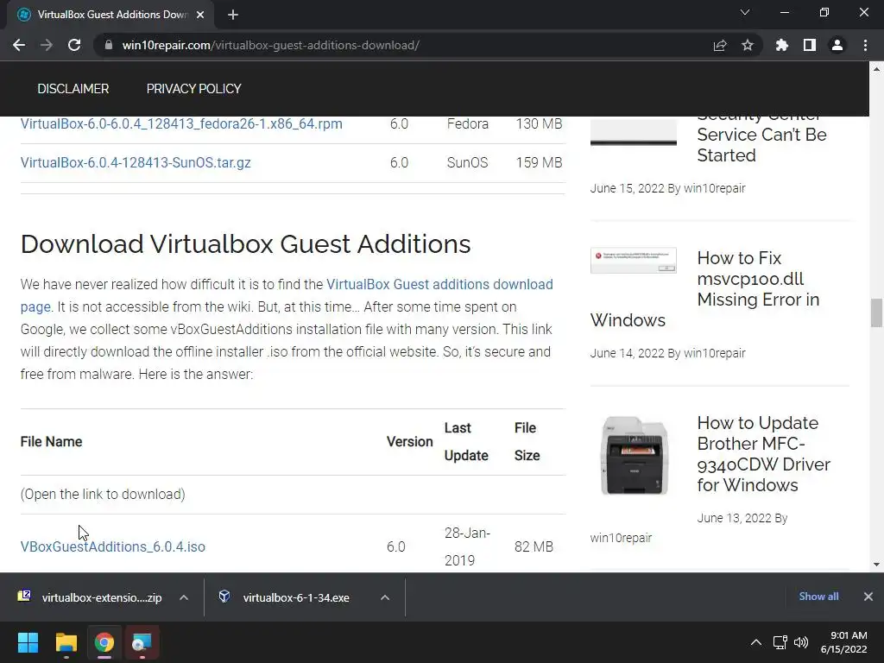Click the "June 14, 2022 By win10repair" byline
884x663 pixels.
(x=668, y=353)
